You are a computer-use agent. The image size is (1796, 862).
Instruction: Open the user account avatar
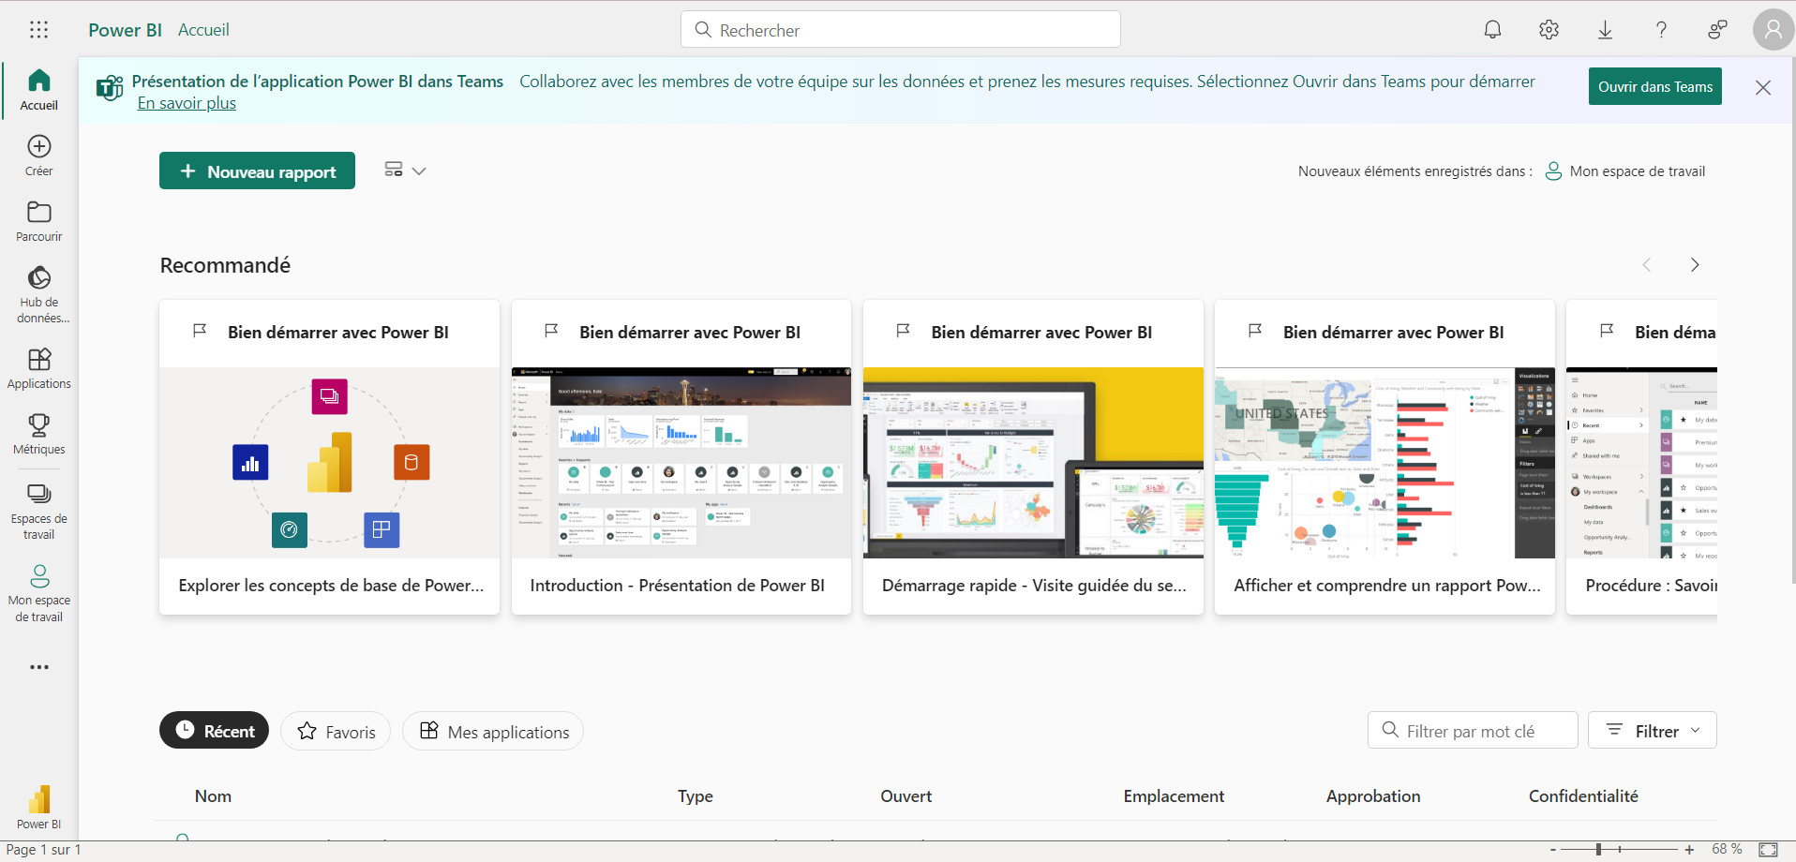coord(1773,30)
